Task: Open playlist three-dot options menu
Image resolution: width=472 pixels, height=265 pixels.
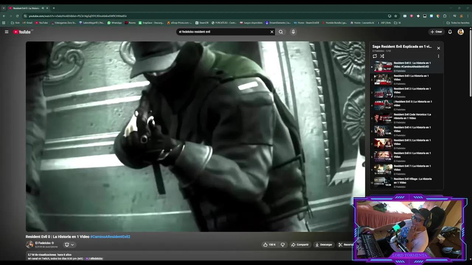Action: 438,56
